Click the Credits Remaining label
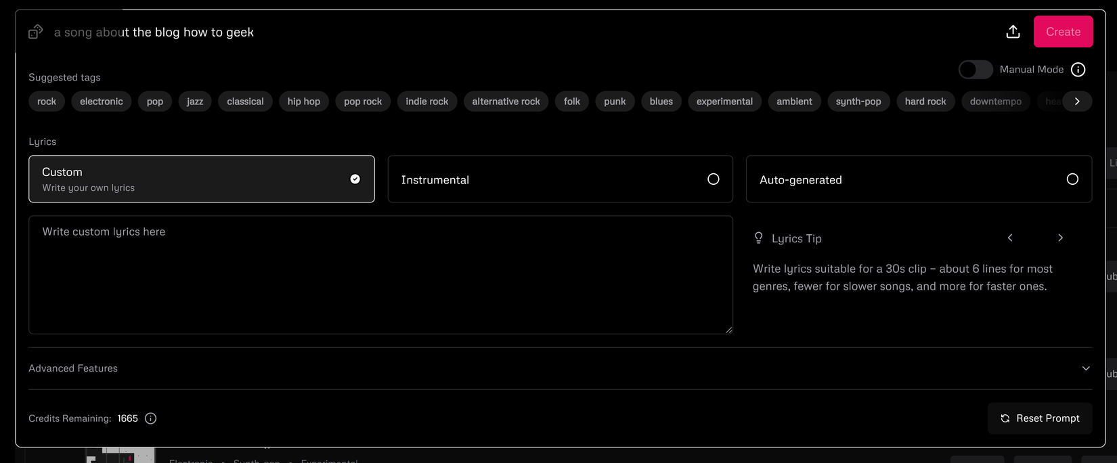Viewport: 1117px width, 463px height. pyautogui.click(x=70, y=418)
